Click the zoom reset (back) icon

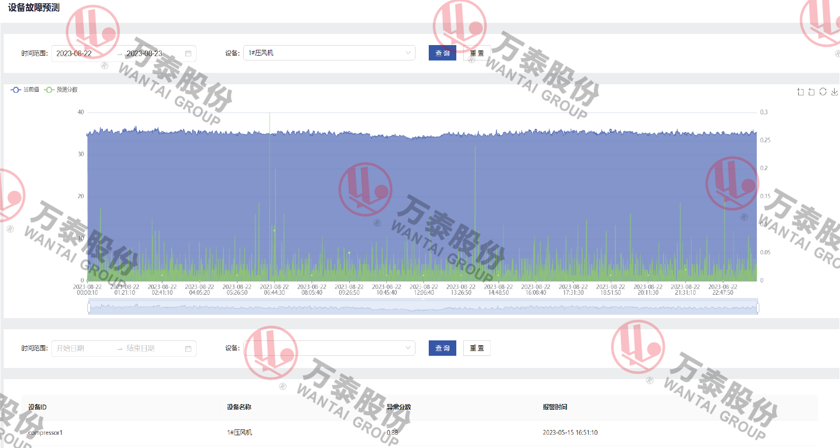pos(811,92)
